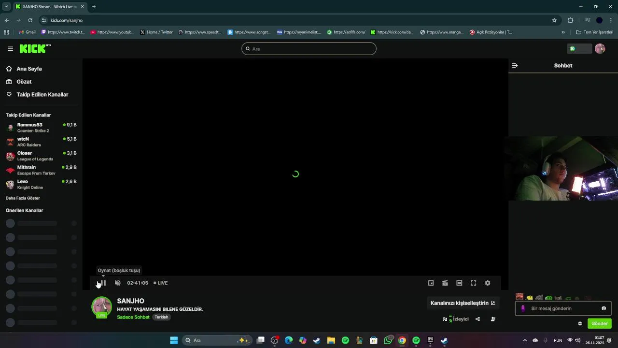The image size is (618, 348).
Task: View the İzleyici viewers list
Action: (x=456, y=319)
